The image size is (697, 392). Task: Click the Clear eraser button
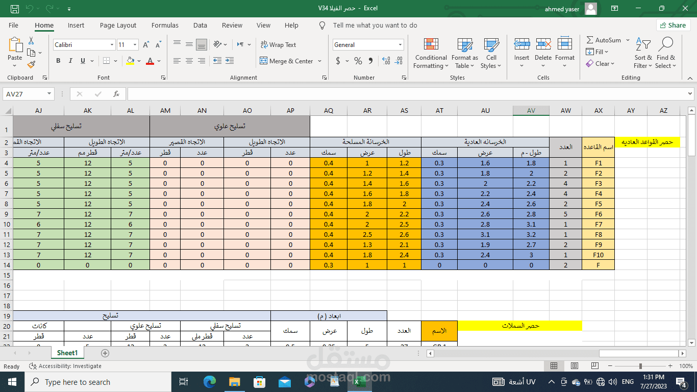click(601, 64)
